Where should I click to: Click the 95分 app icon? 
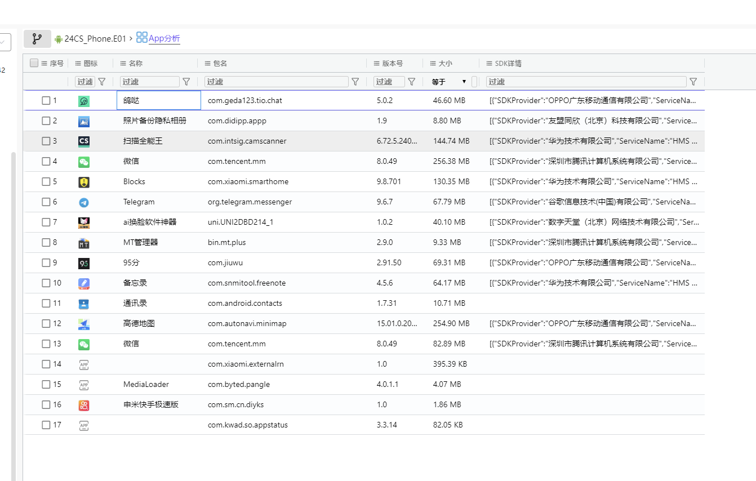pos(84,263)
